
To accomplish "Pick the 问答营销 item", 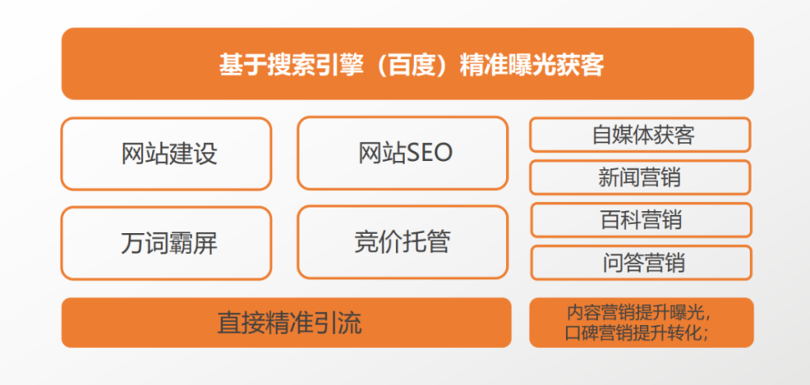I will pos(641,263).
